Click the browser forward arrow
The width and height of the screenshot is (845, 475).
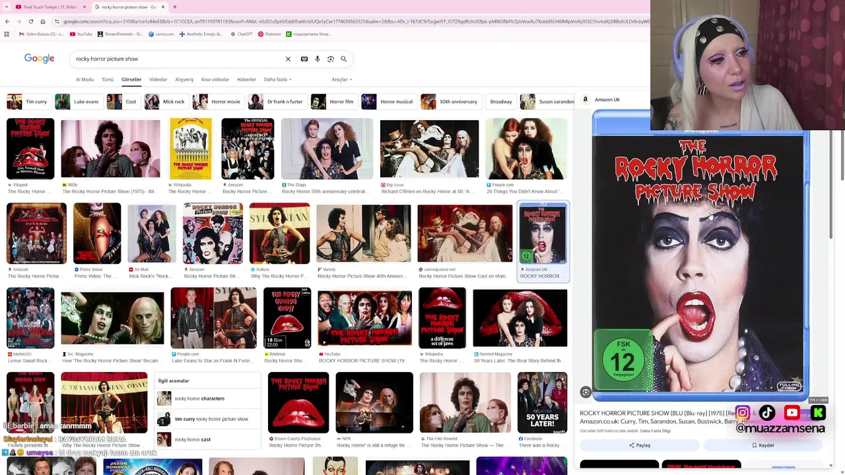[18, 21]
